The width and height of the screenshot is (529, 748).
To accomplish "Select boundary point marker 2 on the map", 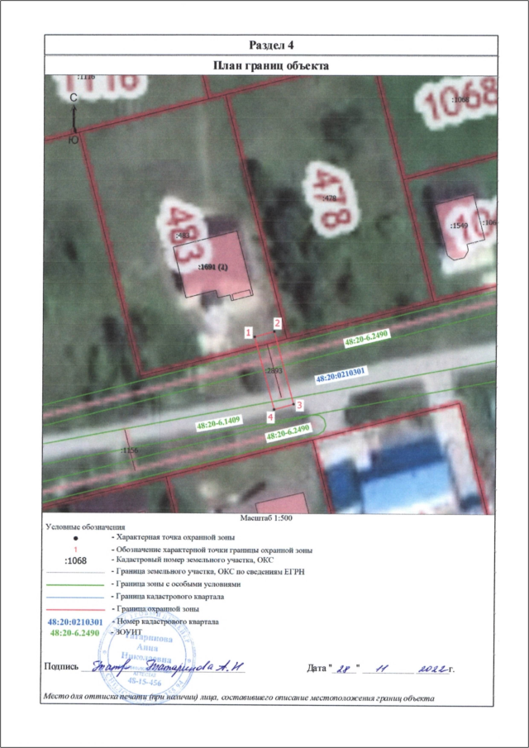I will coord(278,322).
